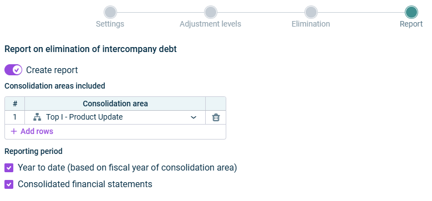Uncheck the Consolidated financial statements checkbox
Viewport: 432px width, 201px height.
(x=9, y=184)
